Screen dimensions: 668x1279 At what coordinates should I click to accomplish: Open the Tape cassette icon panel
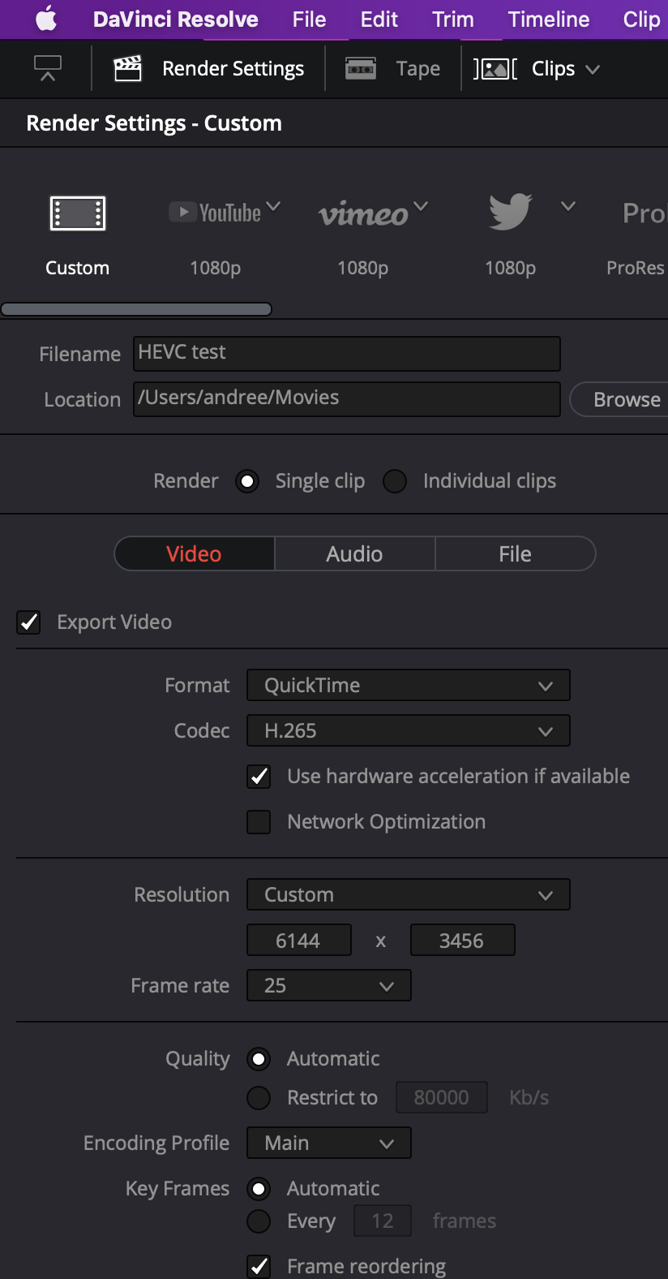coord(361,69)
